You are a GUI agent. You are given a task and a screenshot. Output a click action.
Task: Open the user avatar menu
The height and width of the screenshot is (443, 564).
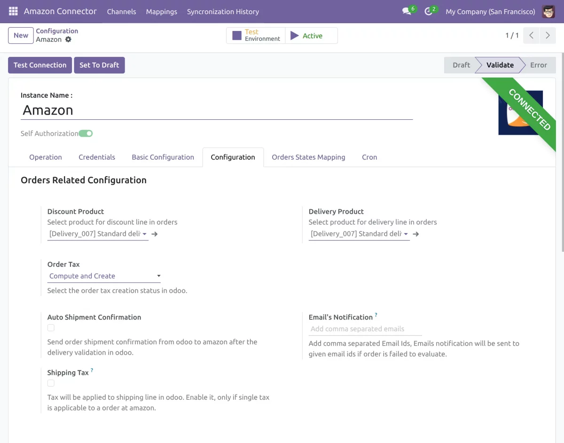(x=548, y=11)
